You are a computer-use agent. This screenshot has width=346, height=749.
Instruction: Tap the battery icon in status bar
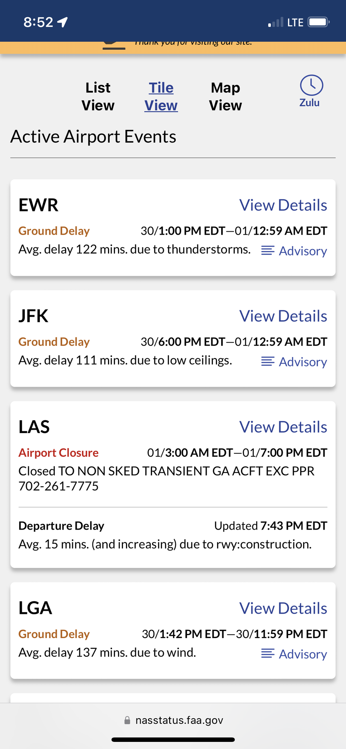(x=319, y=22)
